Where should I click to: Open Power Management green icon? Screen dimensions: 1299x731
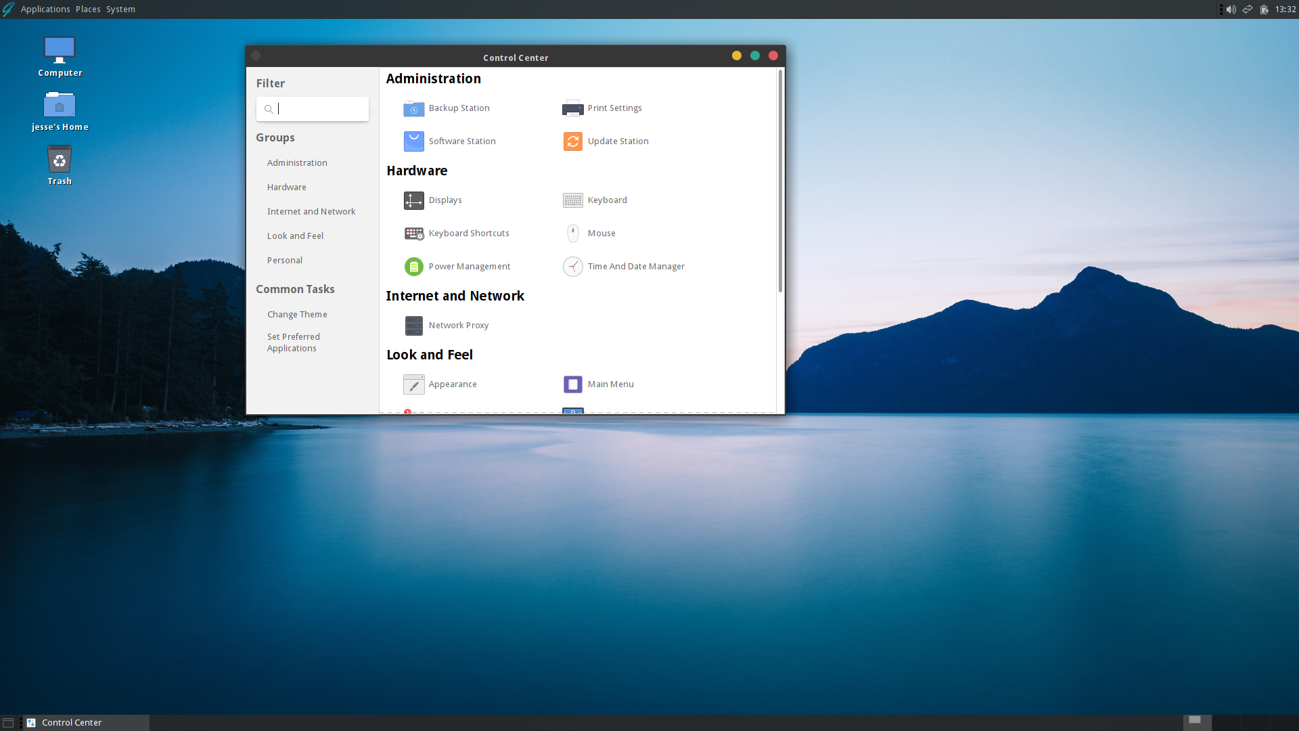click(413, 267)
